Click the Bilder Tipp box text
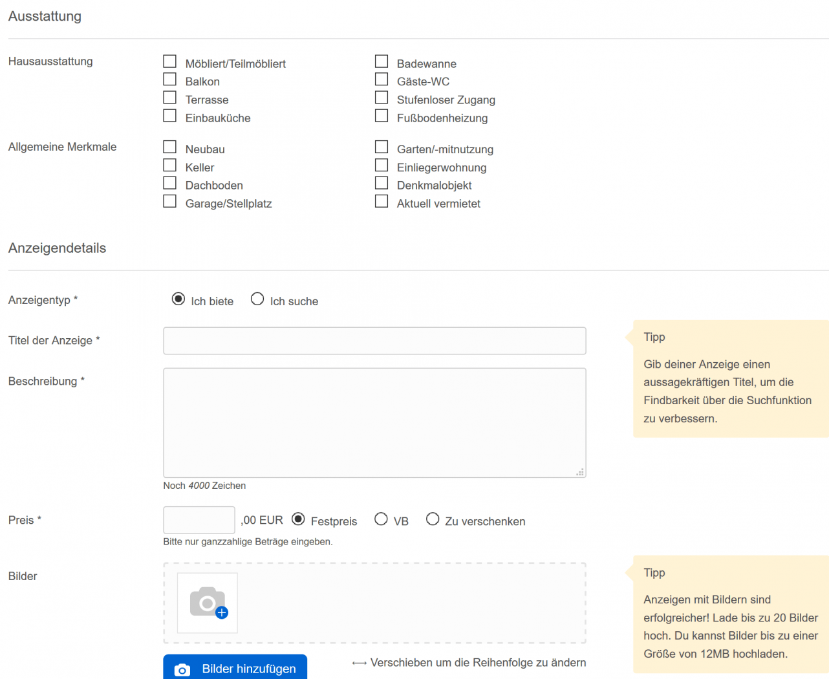 click(x=731, y=627)
